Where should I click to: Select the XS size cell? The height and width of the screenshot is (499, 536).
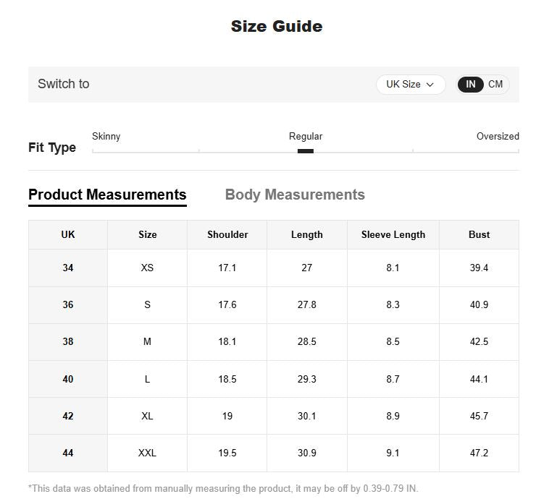(x=147, y=268)
